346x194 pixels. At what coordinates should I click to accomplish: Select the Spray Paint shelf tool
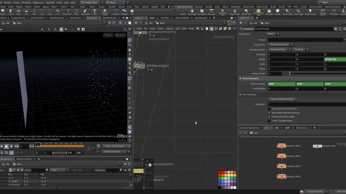tap(85, 12)
